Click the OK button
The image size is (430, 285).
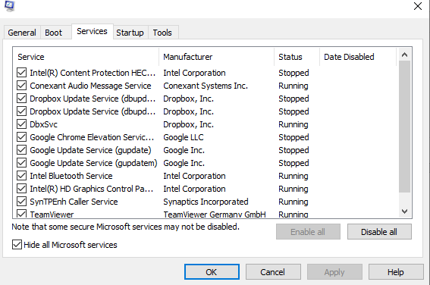click(x=212, y=272)
